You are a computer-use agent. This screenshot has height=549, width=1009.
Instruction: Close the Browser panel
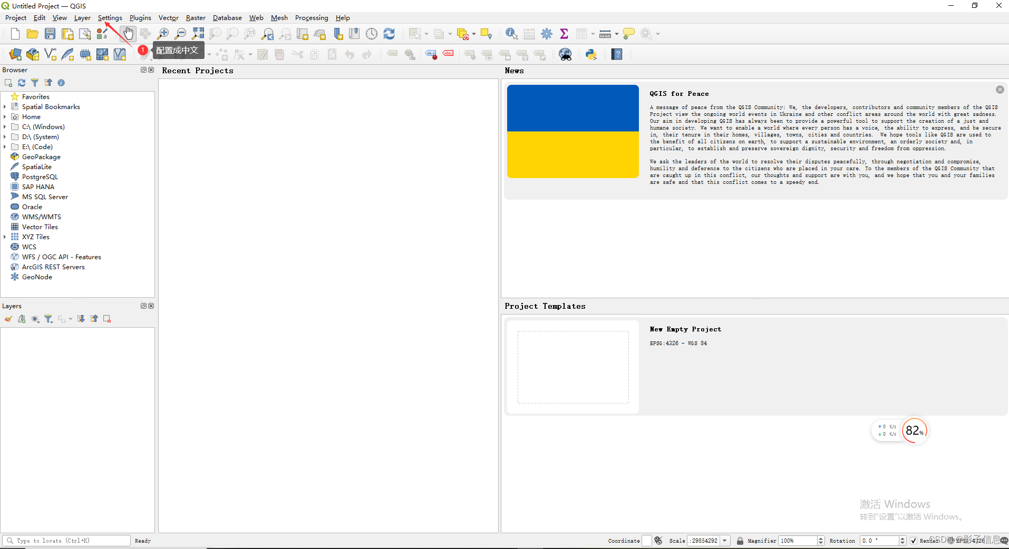(151, 70)
